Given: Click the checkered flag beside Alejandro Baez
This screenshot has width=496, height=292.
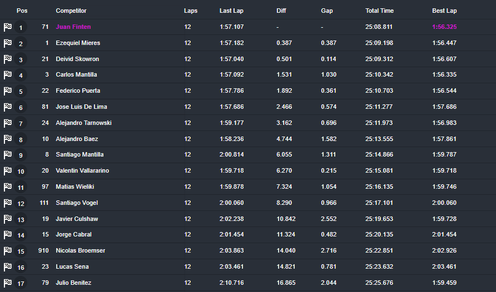Looking at the screenshot, I should point(8,139).
